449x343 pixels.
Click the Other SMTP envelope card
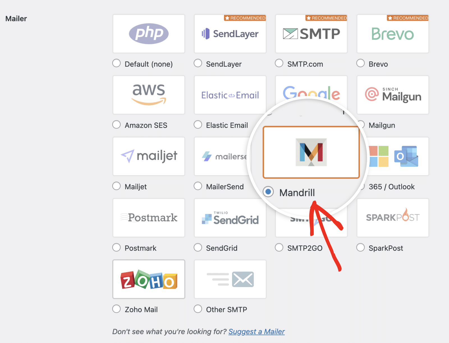click(230, 279)
